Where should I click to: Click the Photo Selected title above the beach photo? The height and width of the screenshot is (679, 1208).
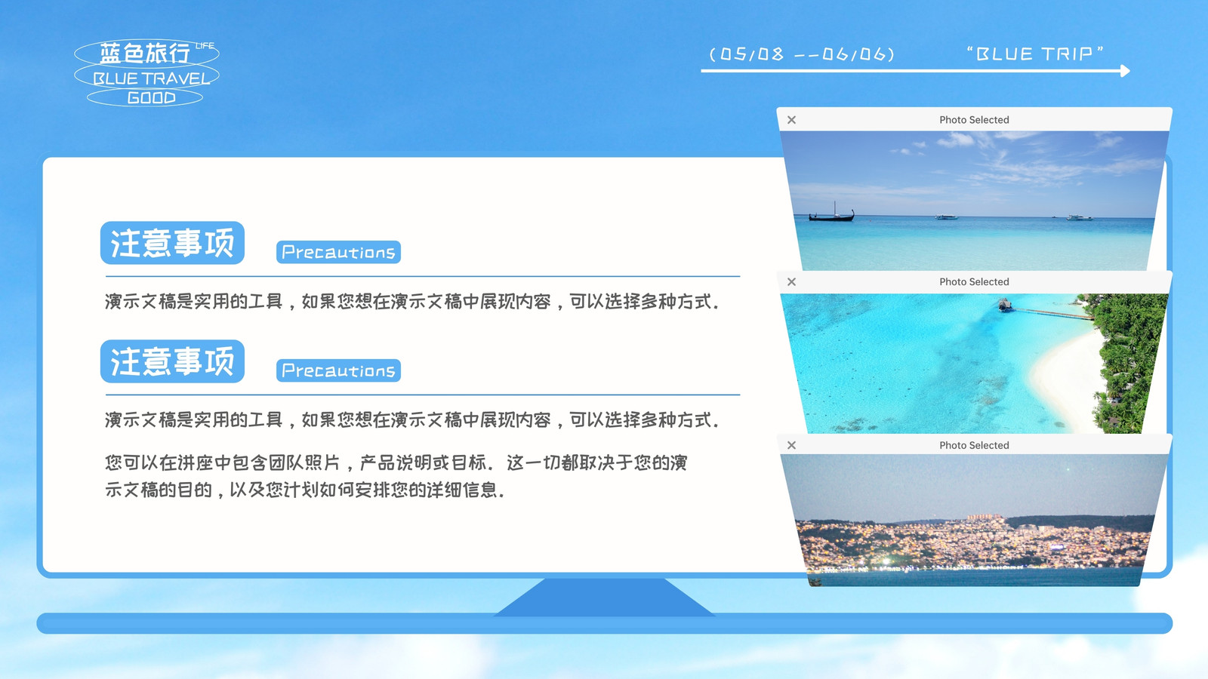[x=974, y=282]
